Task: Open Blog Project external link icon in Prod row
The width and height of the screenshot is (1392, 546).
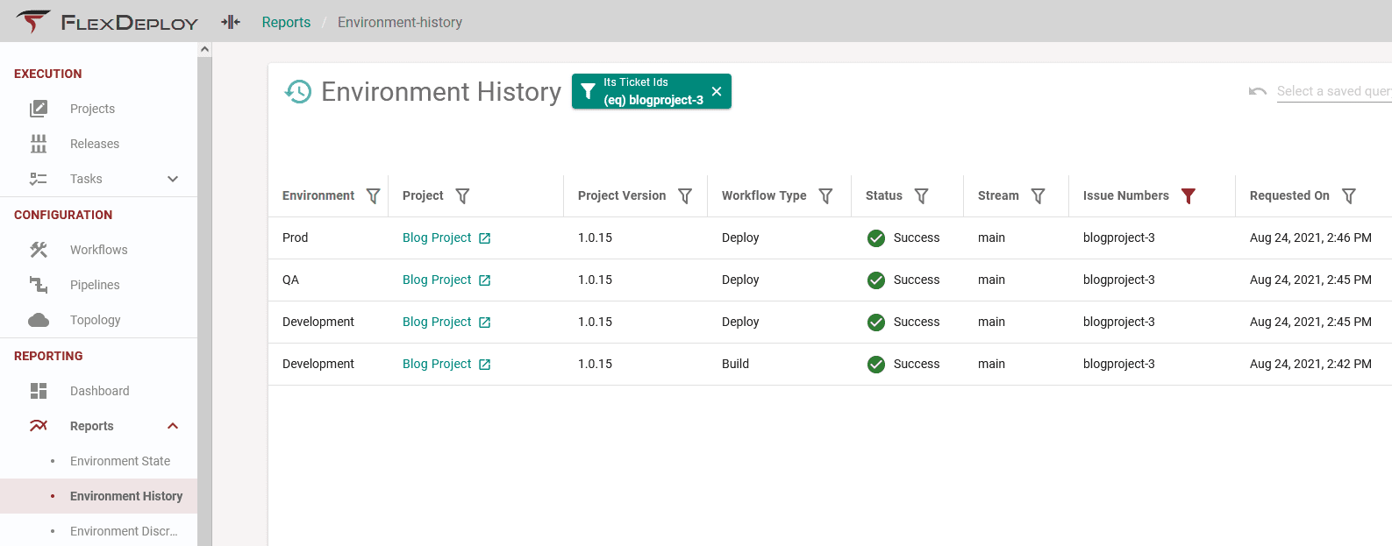Action: (484, 238)
